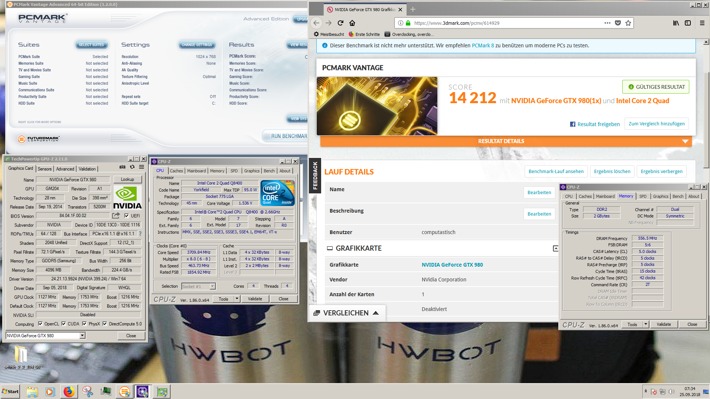Toggle the OpenCL checkbox in GPU-Z
Screen dimensions: 710x399
[40, 324]
